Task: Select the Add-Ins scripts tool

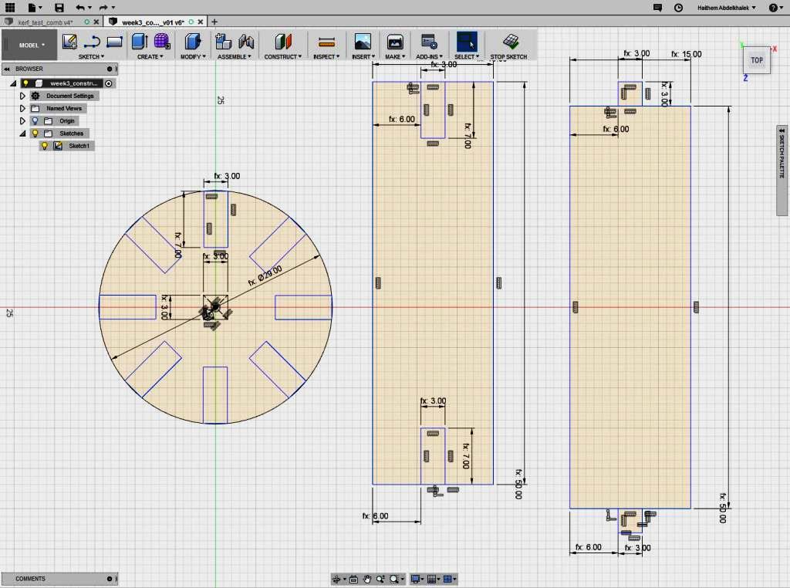Action: pos(429,42)
